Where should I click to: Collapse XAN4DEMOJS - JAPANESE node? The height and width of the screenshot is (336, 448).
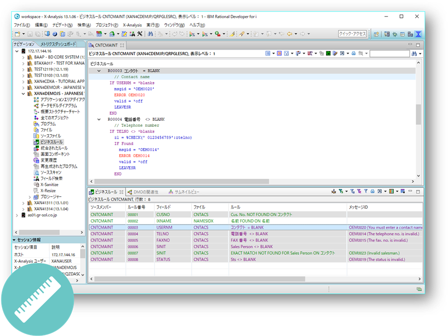23,93
